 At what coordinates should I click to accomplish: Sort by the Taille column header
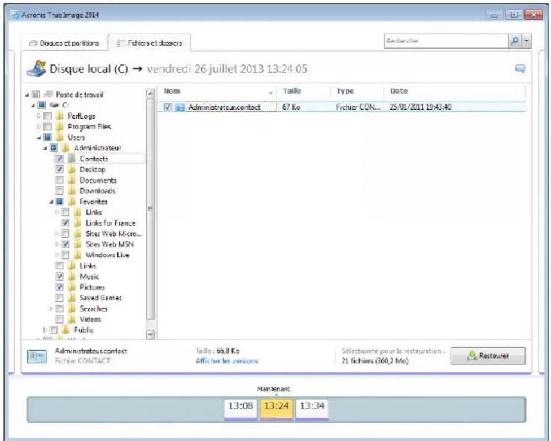[x=304, y=91]
